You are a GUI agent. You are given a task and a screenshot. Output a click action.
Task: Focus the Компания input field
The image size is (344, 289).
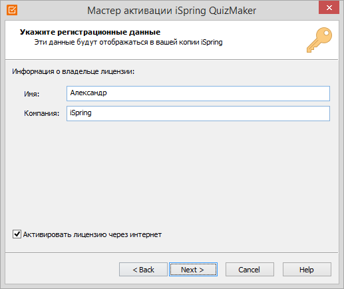(x=198, y=113)
